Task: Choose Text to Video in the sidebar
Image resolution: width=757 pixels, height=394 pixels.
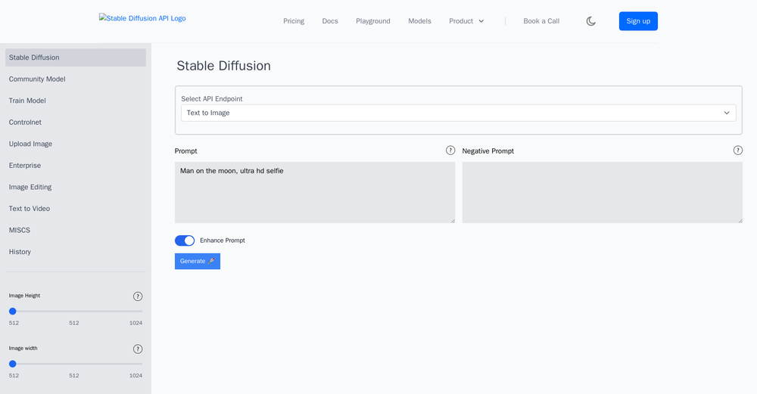Action: click(29, 209)
